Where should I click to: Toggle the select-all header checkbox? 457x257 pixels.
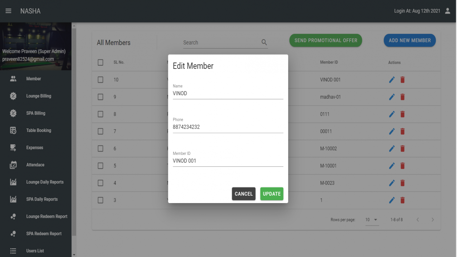pyautogui.click(x=100, y=62)
